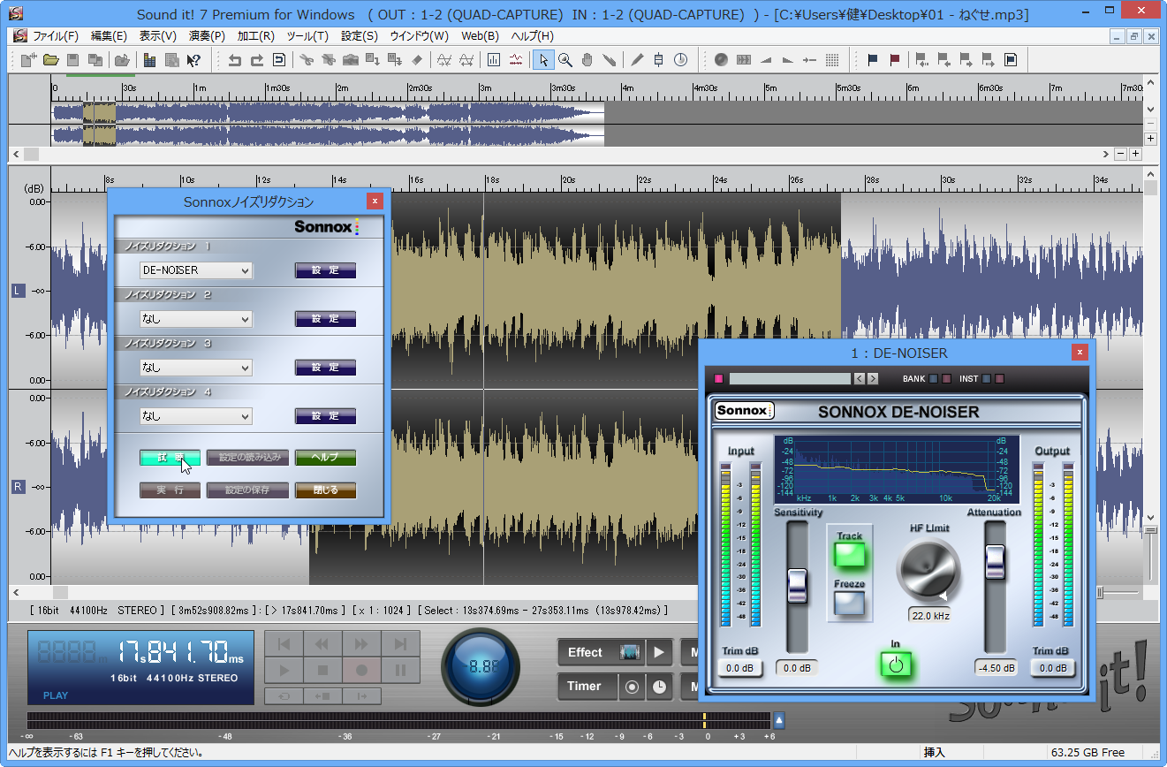
Task: Click the fade-out ramp icon in toolbar
Action: 787,60
